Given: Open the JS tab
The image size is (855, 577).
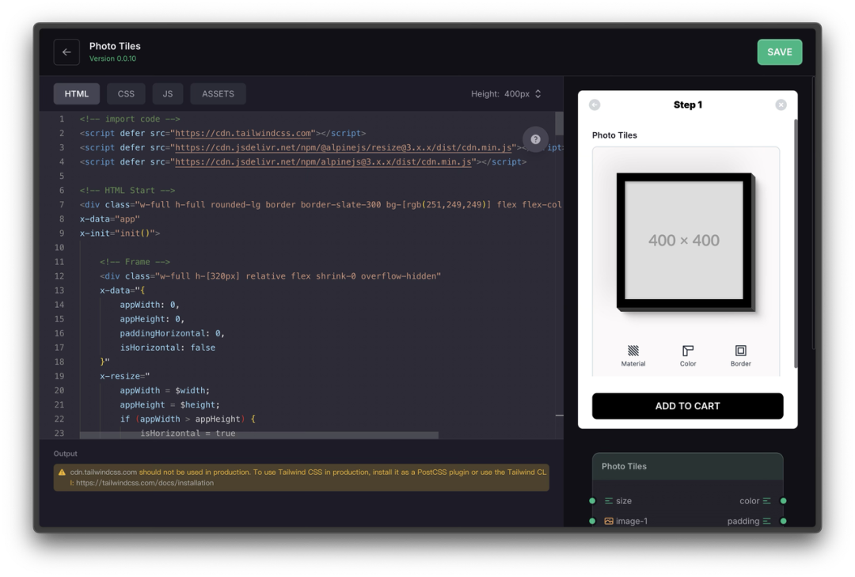Looking at the screenshot, I should coord(167,94).
